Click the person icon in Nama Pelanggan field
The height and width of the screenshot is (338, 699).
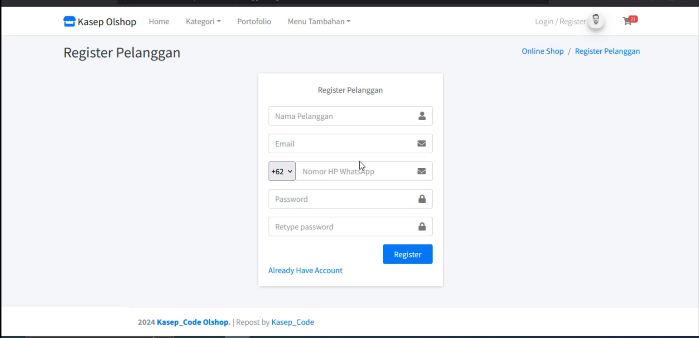click(x=422, y=116)
